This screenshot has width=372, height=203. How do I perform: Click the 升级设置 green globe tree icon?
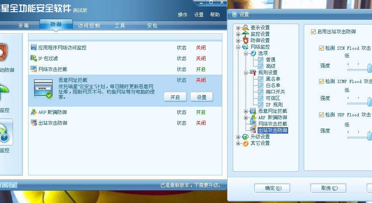[x=246, y=136]
